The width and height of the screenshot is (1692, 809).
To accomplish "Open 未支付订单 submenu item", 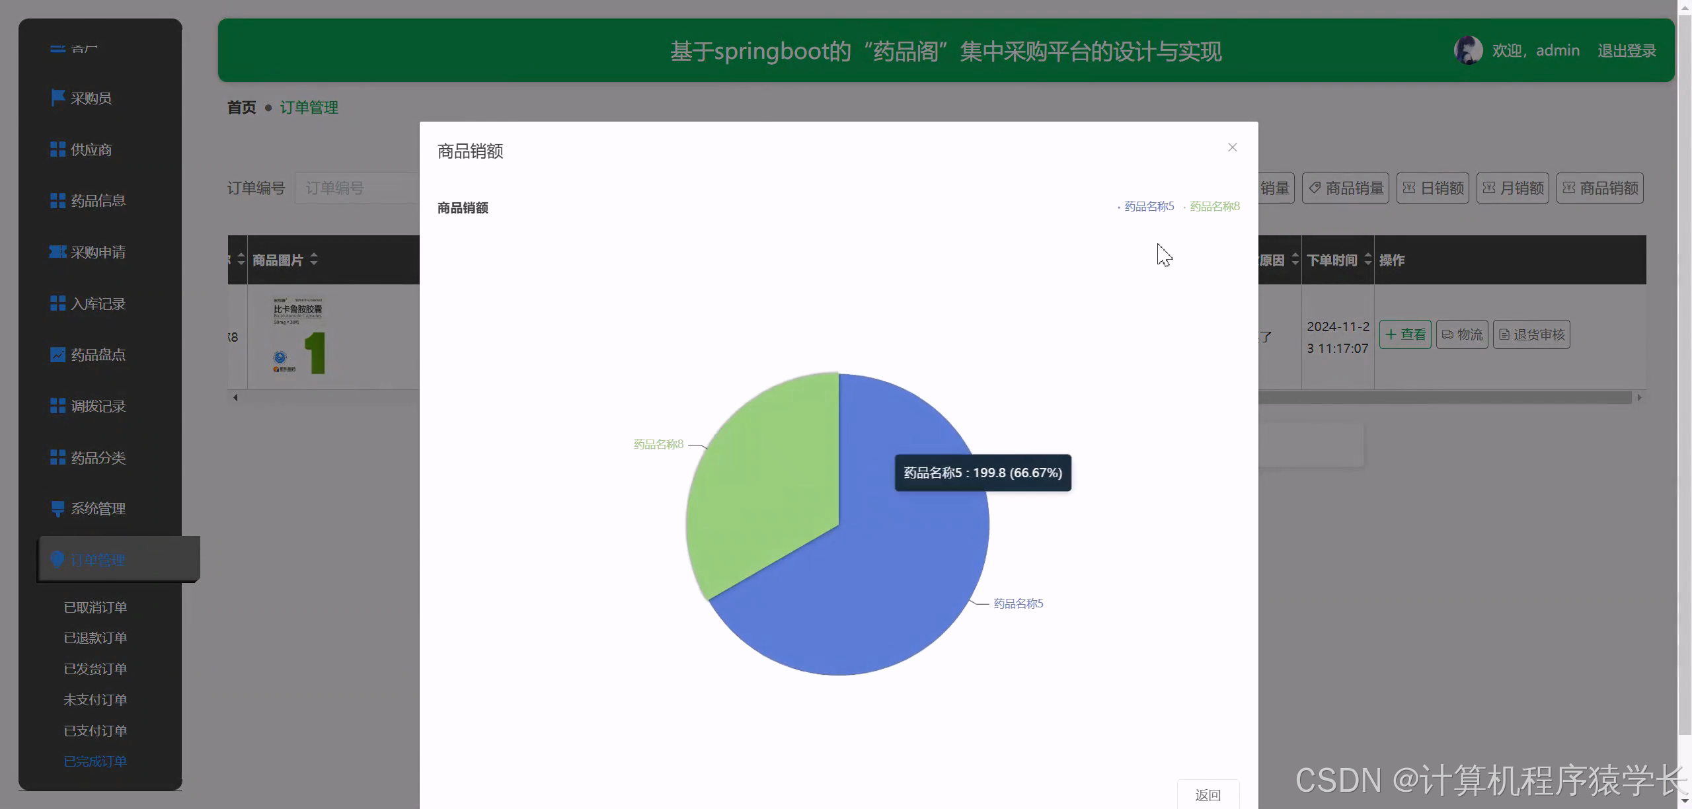I will (x=95, y=700).
